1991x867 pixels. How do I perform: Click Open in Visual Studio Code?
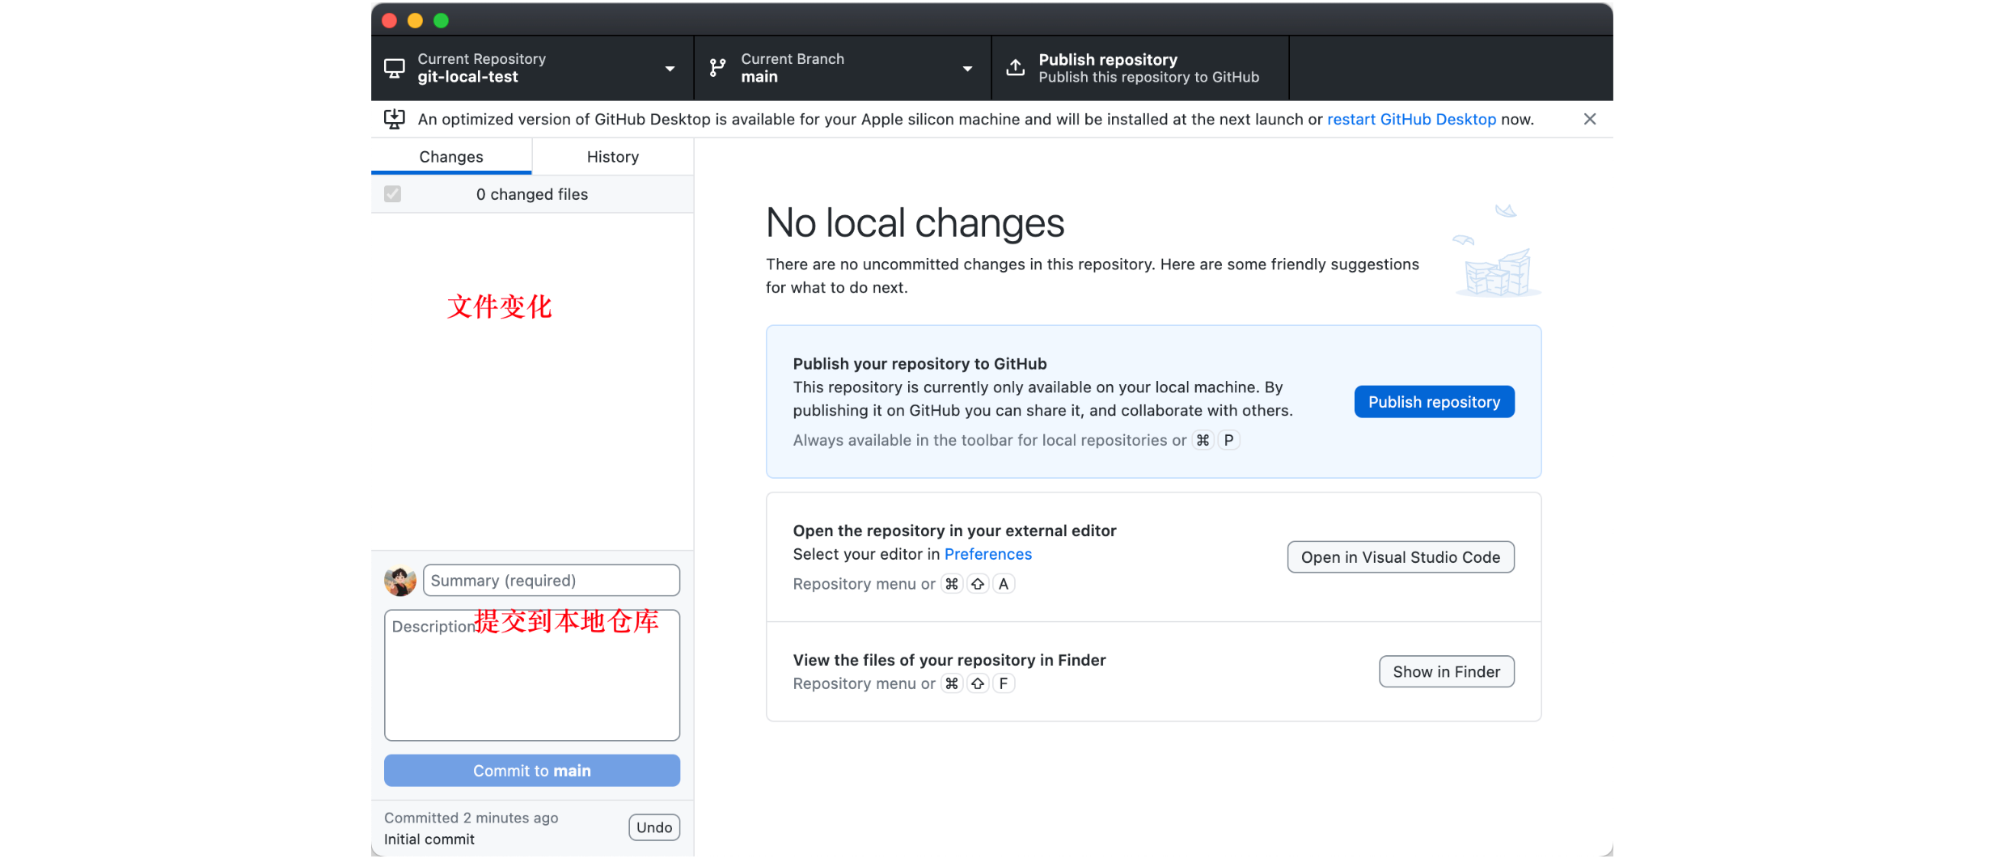point(1400,557)
